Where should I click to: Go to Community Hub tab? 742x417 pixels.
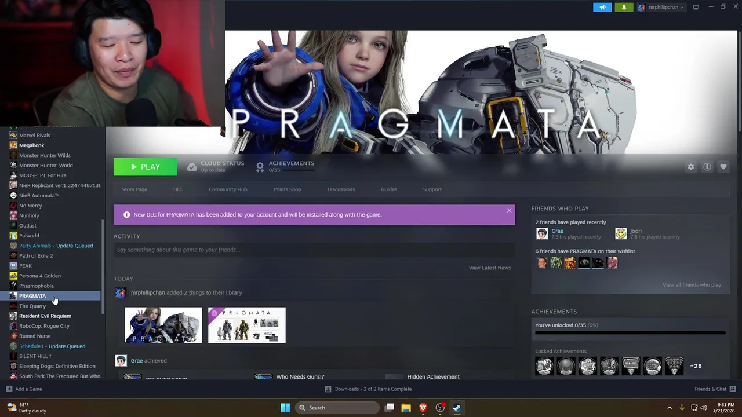point(228,189)
